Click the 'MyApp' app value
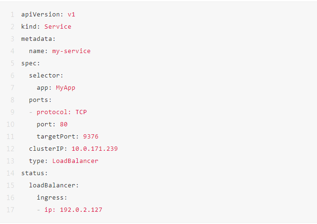Screen dimensions: 317x224 tap(65, 87)
